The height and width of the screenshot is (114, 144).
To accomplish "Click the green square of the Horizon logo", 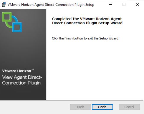I will click(x=7, y=17).
